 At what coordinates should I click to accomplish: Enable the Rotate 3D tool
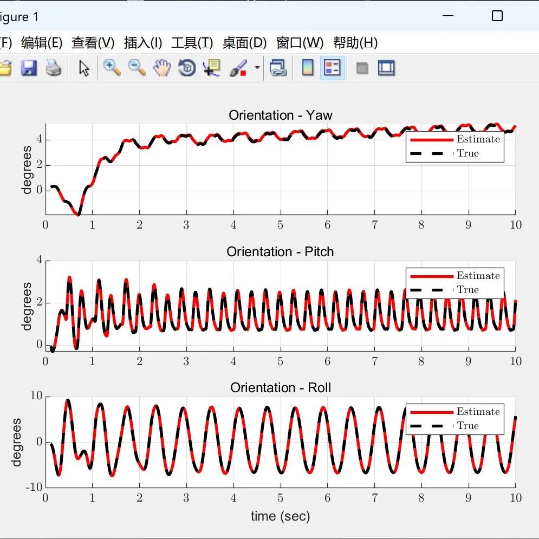click(187, 68)
